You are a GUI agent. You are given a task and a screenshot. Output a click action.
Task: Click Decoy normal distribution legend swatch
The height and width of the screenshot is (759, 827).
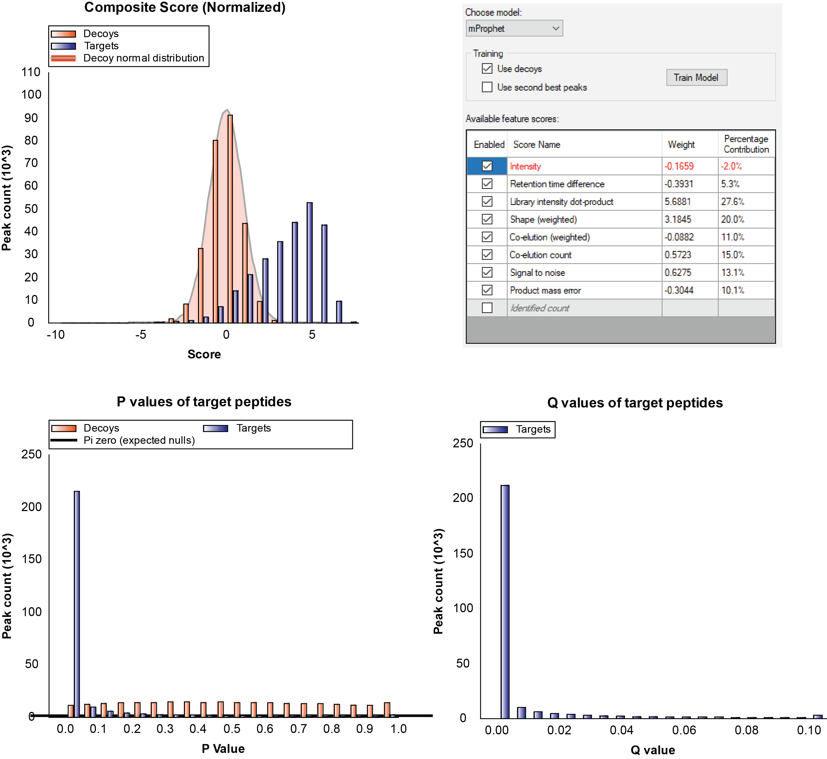pos(63,58)
